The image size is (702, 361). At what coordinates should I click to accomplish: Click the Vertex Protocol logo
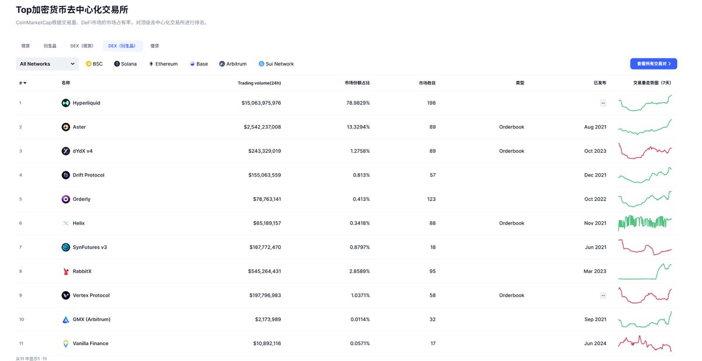coord(66,295)
